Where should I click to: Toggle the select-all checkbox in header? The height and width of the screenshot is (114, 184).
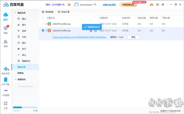tap(43, 18)
